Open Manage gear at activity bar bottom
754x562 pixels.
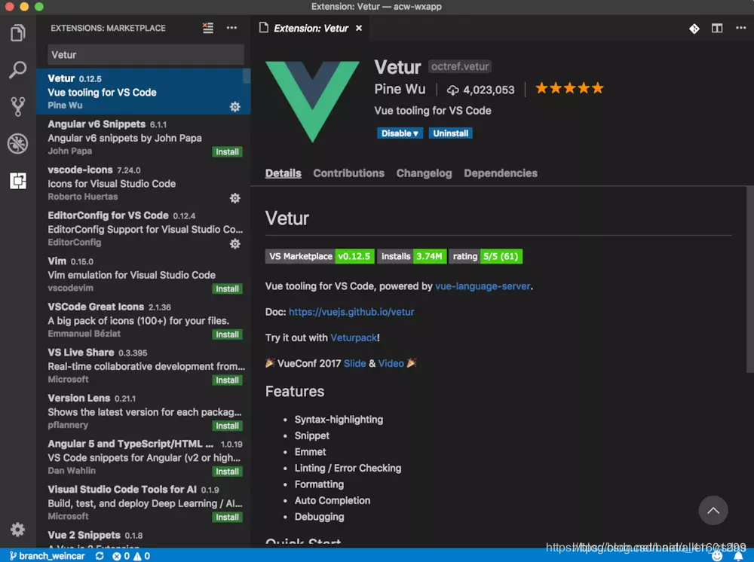[x=18, y=530]
